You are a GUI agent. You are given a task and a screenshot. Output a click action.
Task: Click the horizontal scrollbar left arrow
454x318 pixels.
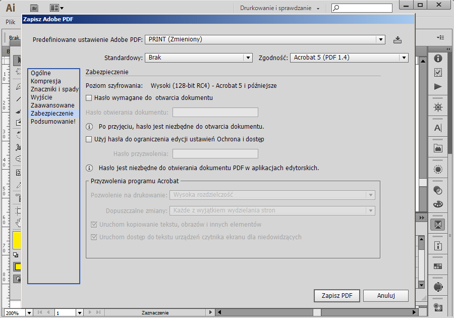pos(219,312)
